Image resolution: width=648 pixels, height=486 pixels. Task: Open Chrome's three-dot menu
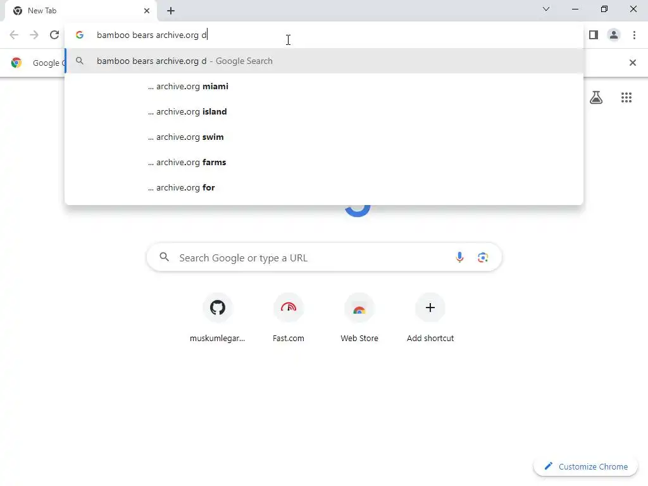634,35
